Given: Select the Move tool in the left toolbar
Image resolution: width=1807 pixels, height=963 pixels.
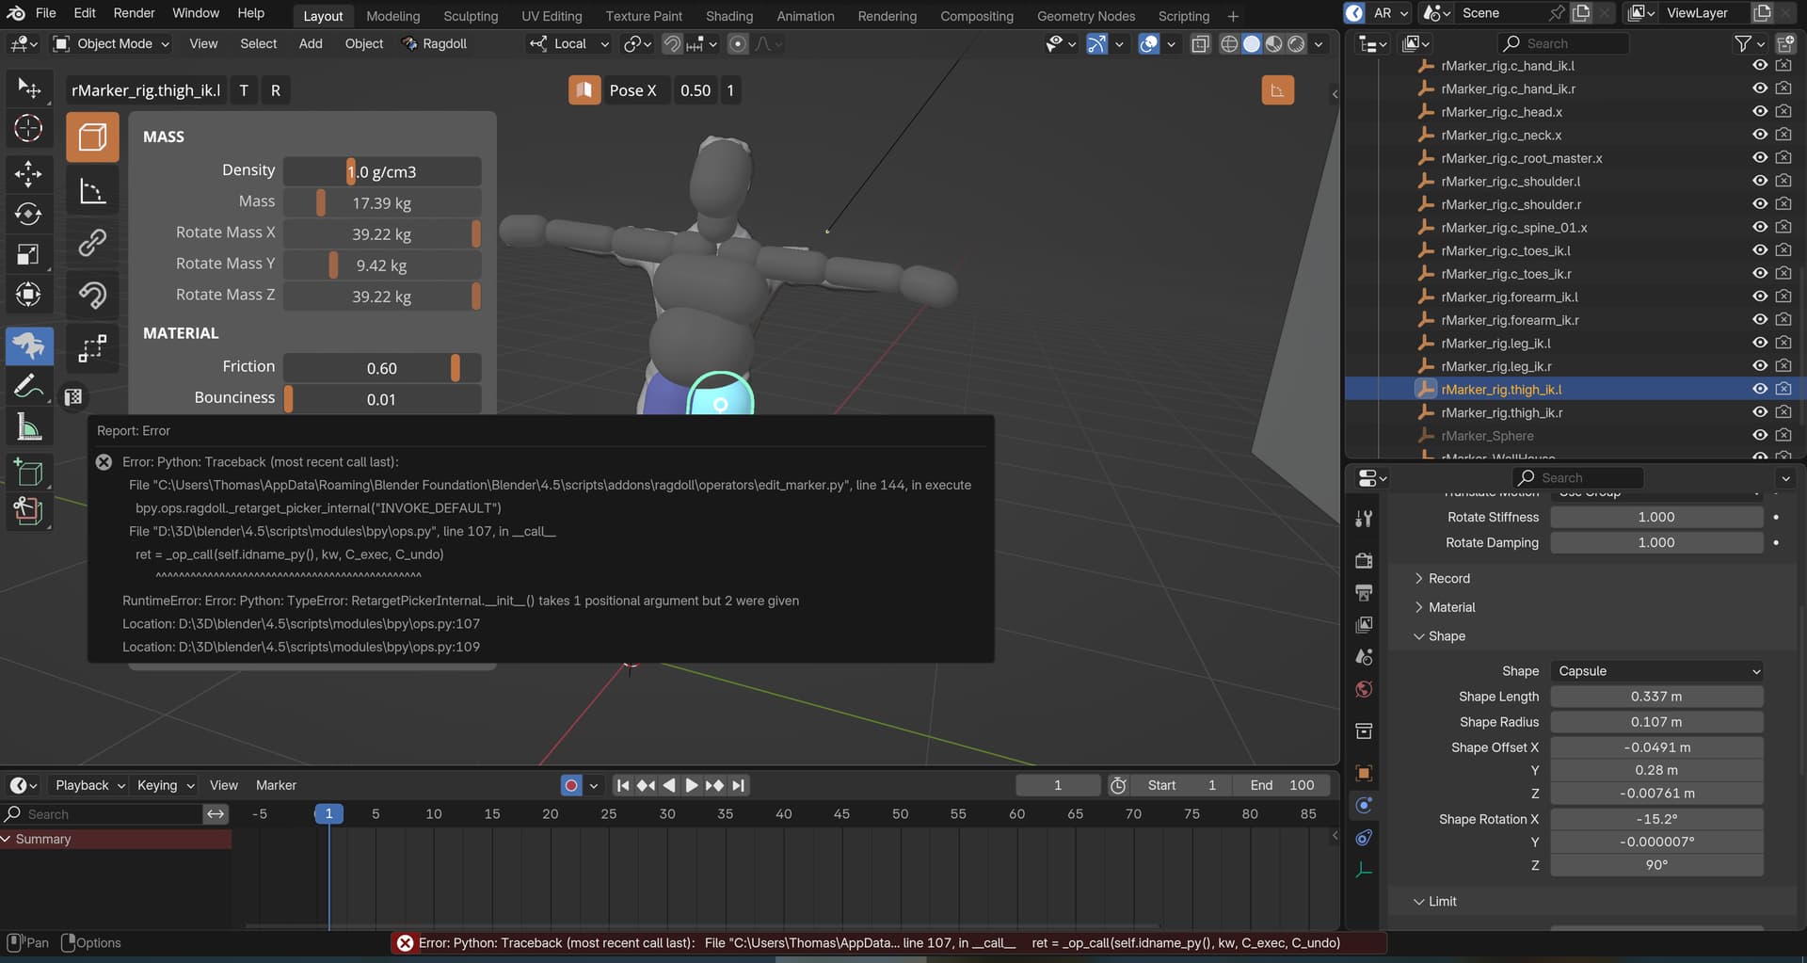Looking at the screenshot, I should pos(28,172).
